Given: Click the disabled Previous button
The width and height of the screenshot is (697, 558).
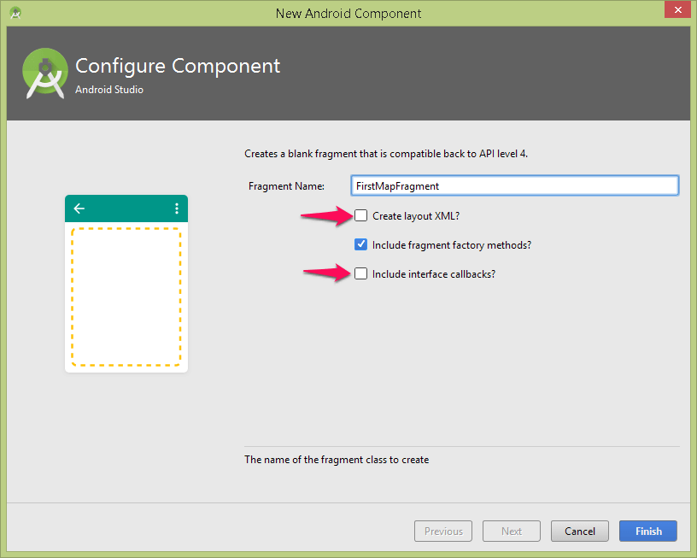Looking at the screenshot, I should 443,531.
